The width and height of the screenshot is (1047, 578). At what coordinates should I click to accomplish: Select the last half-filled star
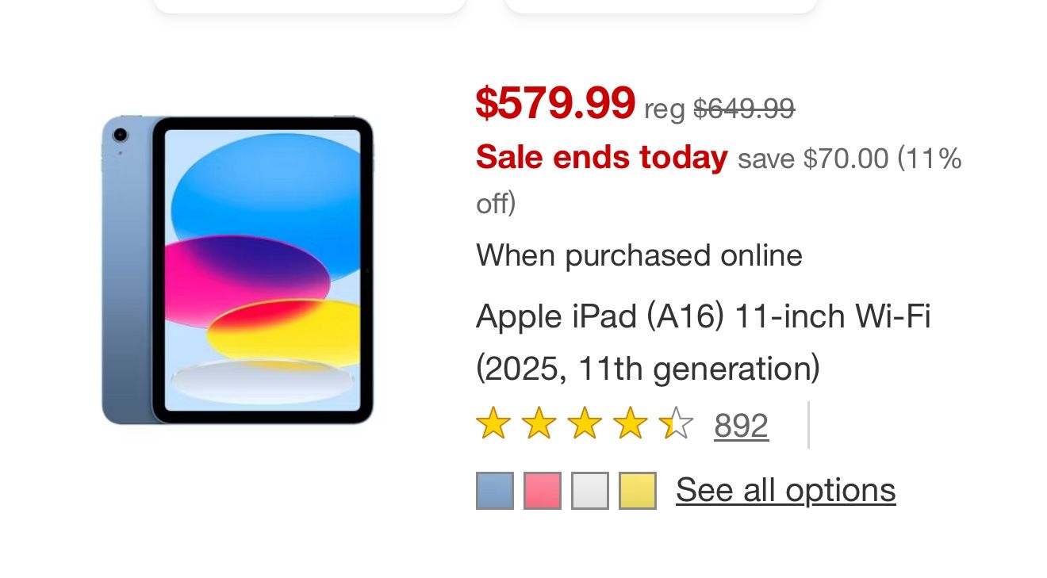point(674,425)
